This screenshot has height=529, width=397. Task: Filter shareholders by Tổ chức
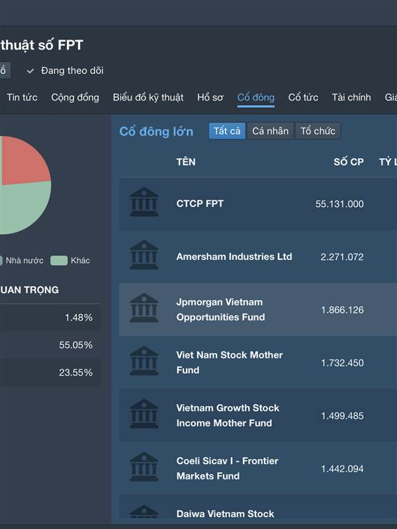(x=318, y=131)
